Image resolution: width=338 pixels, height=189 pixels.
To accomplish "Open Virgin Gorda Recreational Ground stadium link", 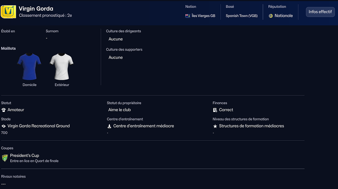I will coord(39,126).
